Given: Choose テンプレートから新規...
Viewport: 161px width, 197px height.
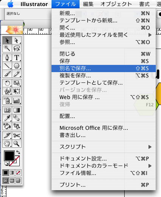Looking at the screenshot, I should [x=103, y=20].
